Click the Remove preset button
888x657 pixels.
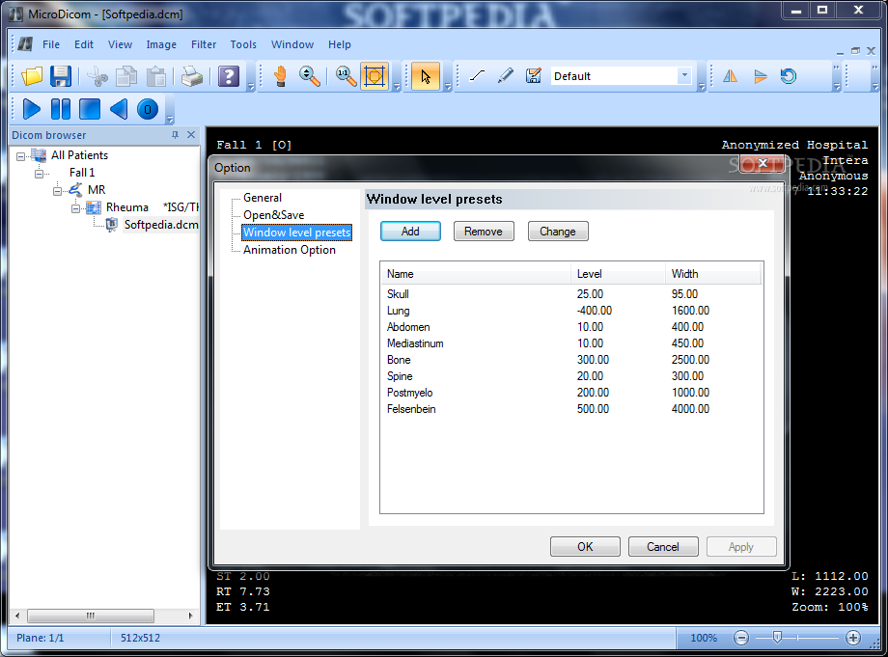(484, 232)
